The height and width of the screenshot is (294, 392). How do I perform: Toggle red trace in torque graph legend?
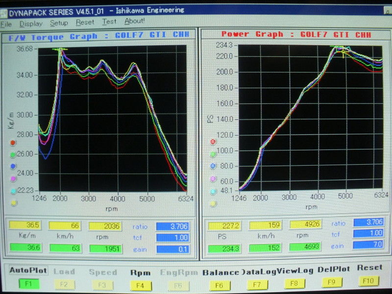point(13,143)
